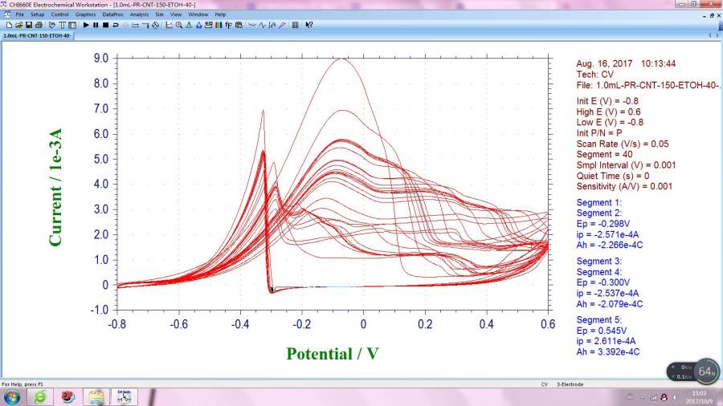Open the Font settings icon
The image size is (723, 406).
[229, 25]
